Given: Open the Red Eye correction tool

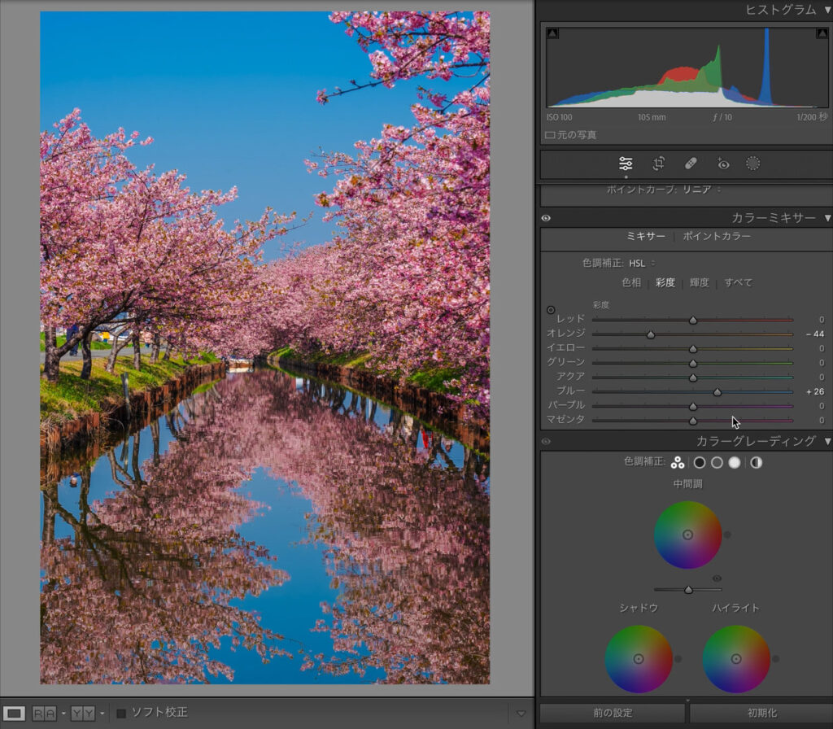Looking at the screenshot, I should pos(722,164).
